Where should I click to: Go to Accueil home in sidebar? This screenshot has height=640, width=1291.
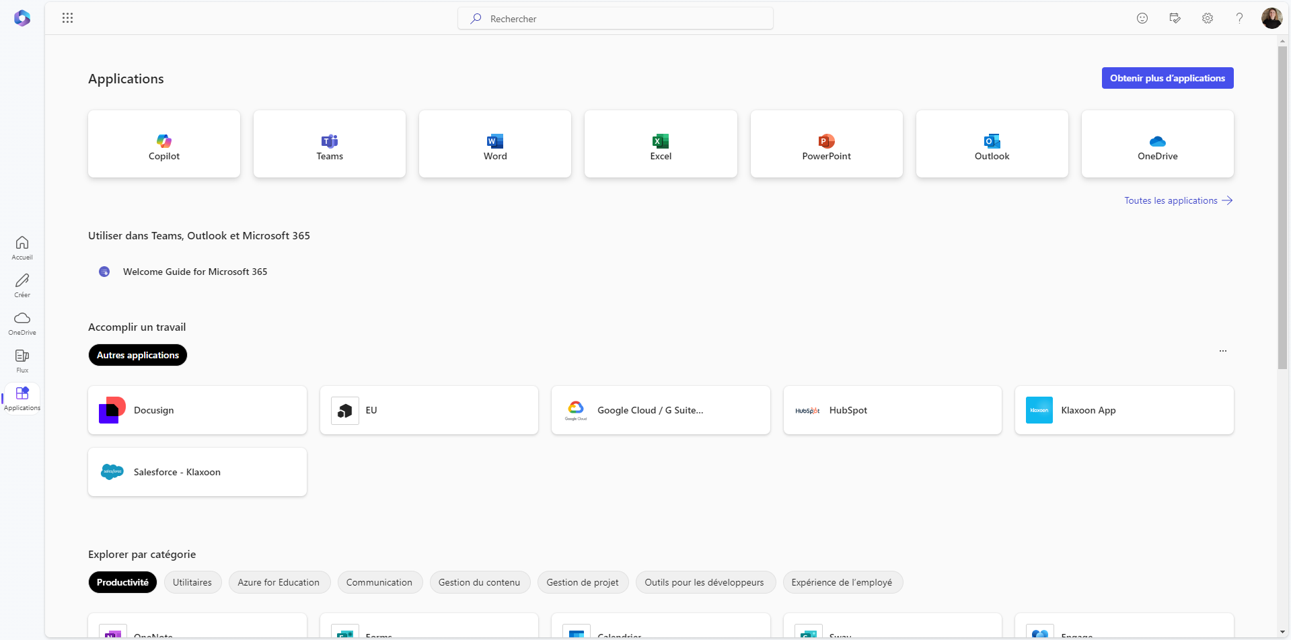click(x=22, y=247)
